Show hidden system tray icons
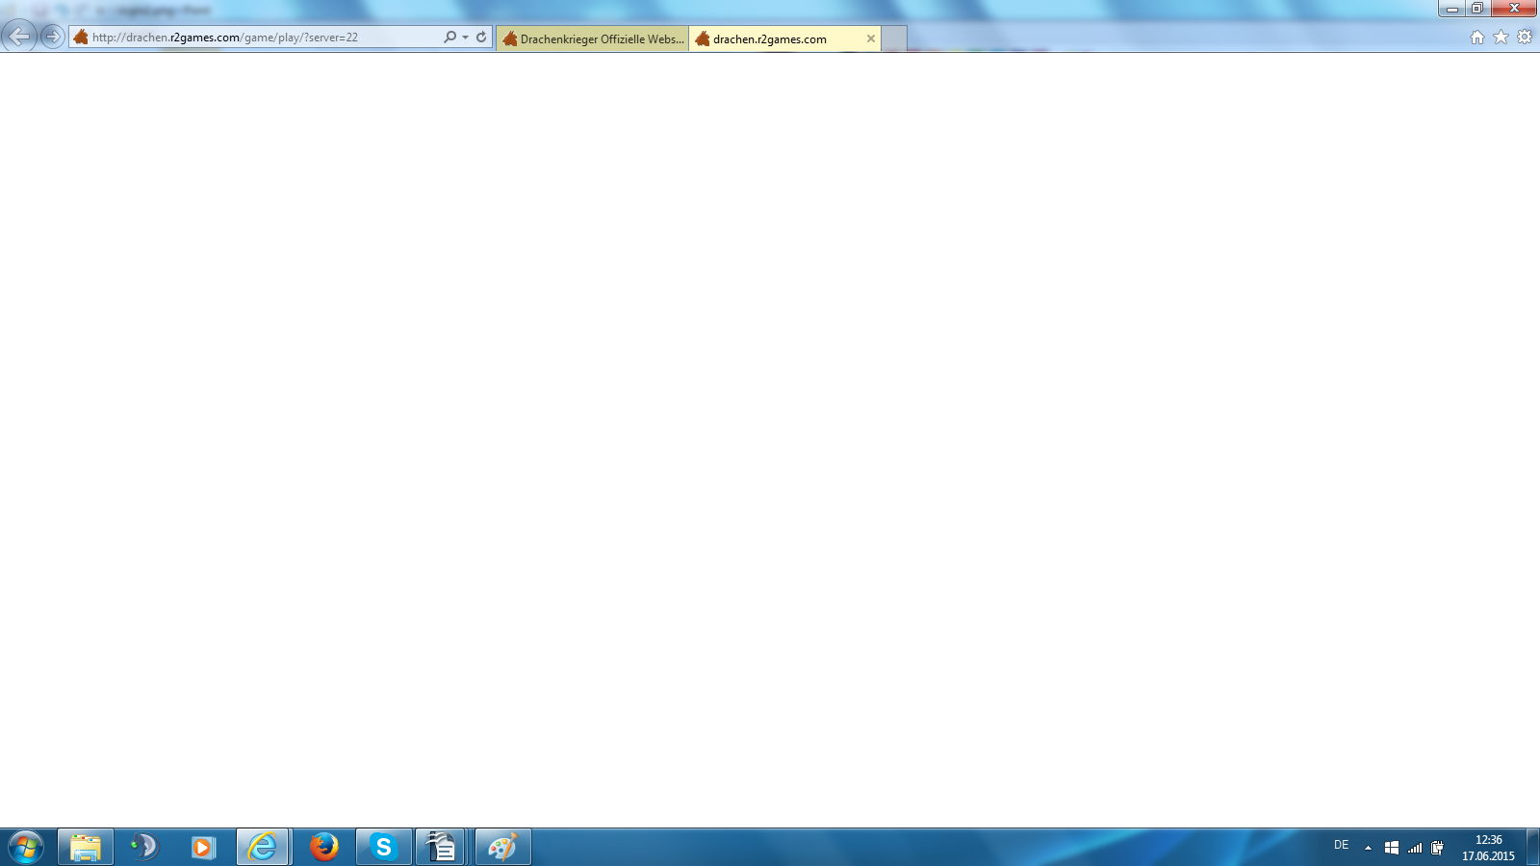 1368,848
